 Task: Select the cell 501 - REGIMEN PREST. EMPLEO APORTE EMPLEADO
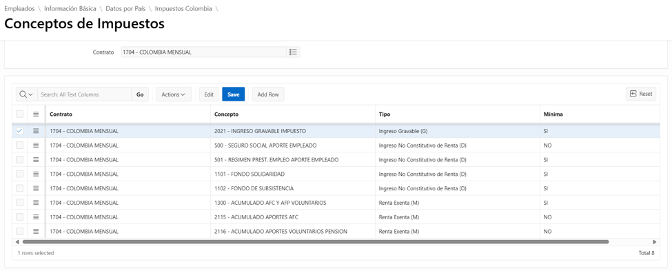(293, 159)
